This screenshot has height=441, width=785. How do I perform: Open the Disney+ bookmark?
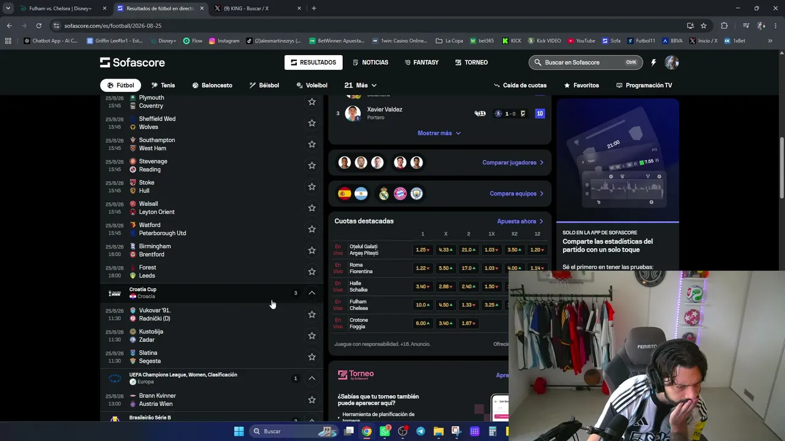pos(162,41)
